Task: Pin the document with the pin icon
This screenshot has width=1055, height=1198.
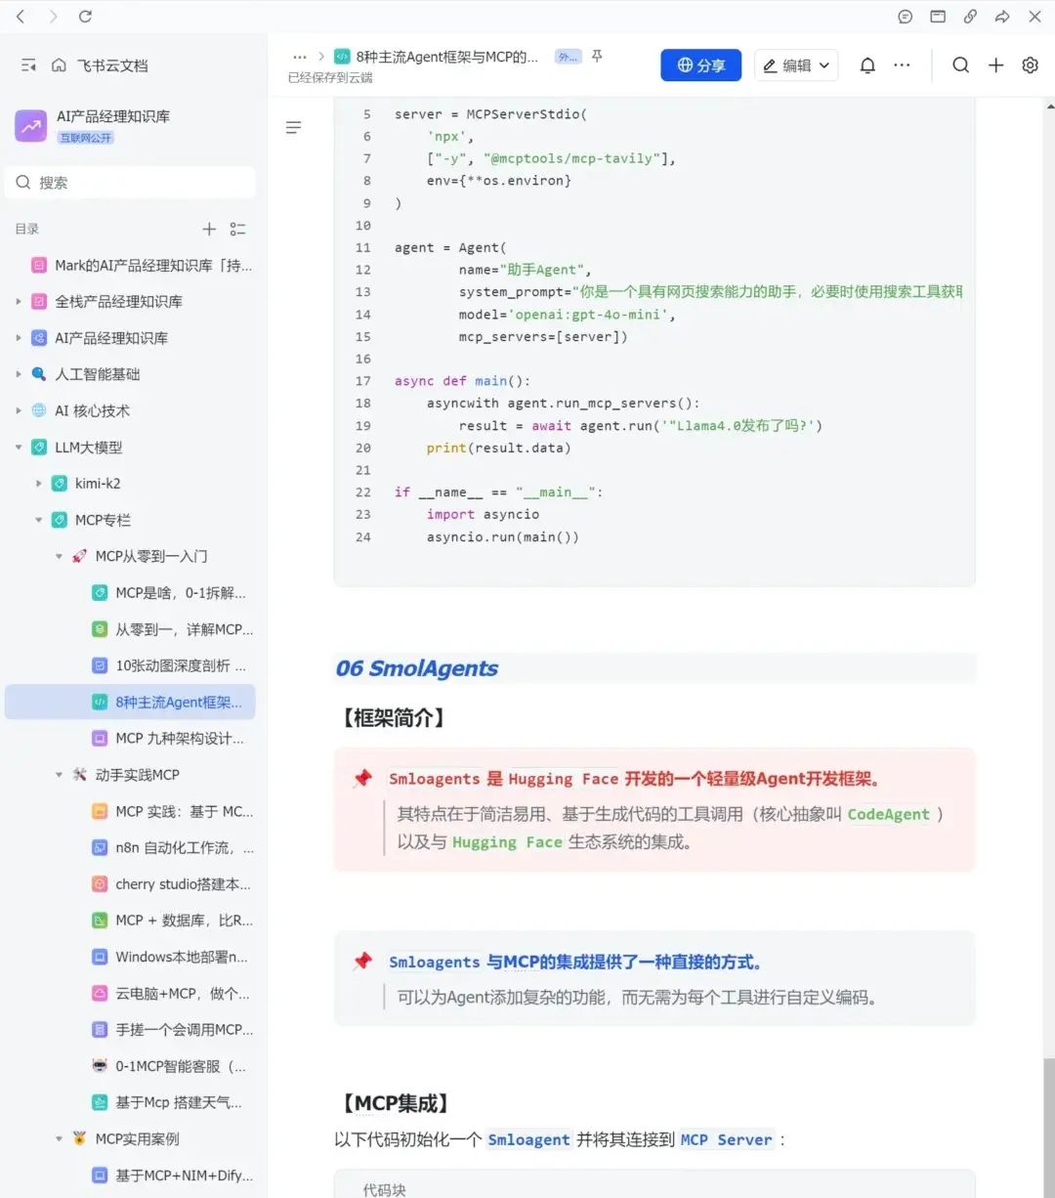Action: pos(596,57)
